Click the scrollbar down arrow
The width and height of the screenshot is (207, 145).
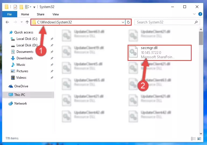201,133
